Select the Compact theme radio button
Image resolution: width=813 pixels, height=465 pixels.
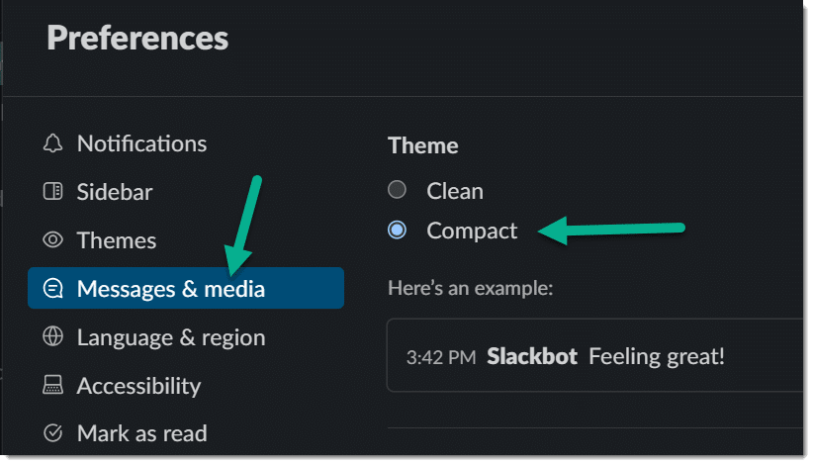398,230
